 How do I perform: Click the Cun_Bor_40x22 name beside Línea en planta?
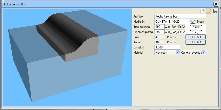175,32
